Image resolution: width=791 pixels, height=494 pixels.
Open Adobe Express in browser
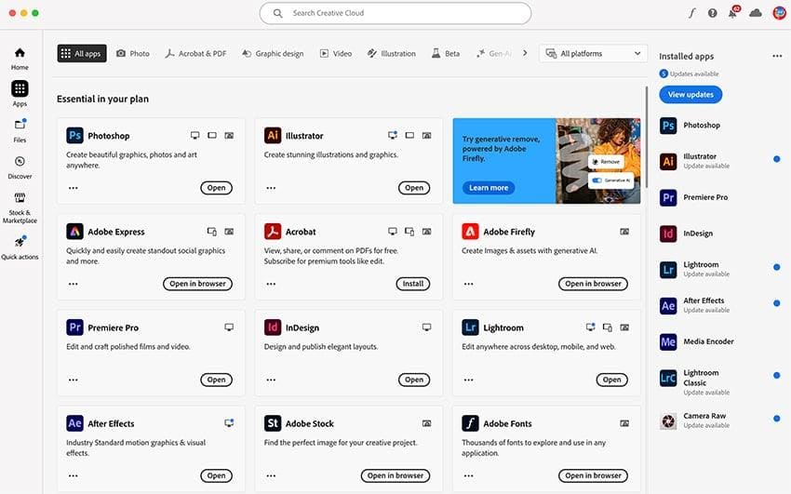click(x=197, y=284)
